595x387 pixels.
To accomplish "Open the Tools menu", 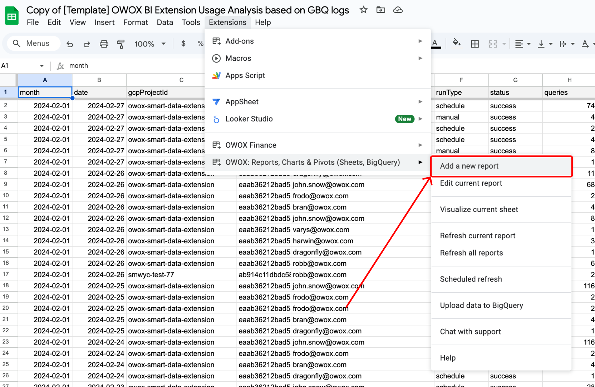I will click(191, 22).
